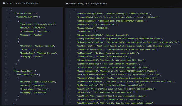Image resolution: width=182 pixels, height=106 pixels.
Task: Open the 'oxide' folder in the right breadcrumb
Action: tap(73, 3)
